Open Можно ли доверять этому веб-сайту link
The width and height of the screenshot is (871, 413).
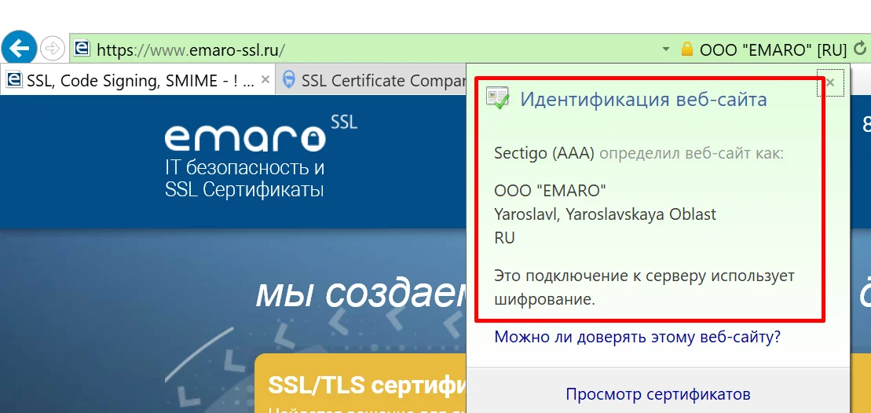pyautogui.click(x=638, y=336)
